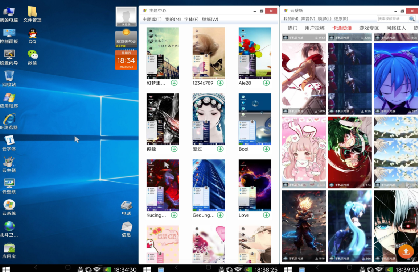
Task: Download the 12346789 theme
Action: pyautogui.click(x=220, y=83)
